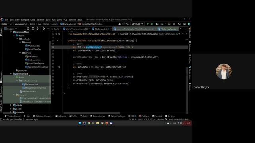Screen dimensions: 255x143
Task: Open the VCS menu
Action: [x=65, y=20]
